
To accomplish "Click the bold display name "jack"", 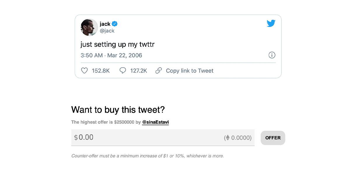I will pyautogui.click(x=105, y=24).
